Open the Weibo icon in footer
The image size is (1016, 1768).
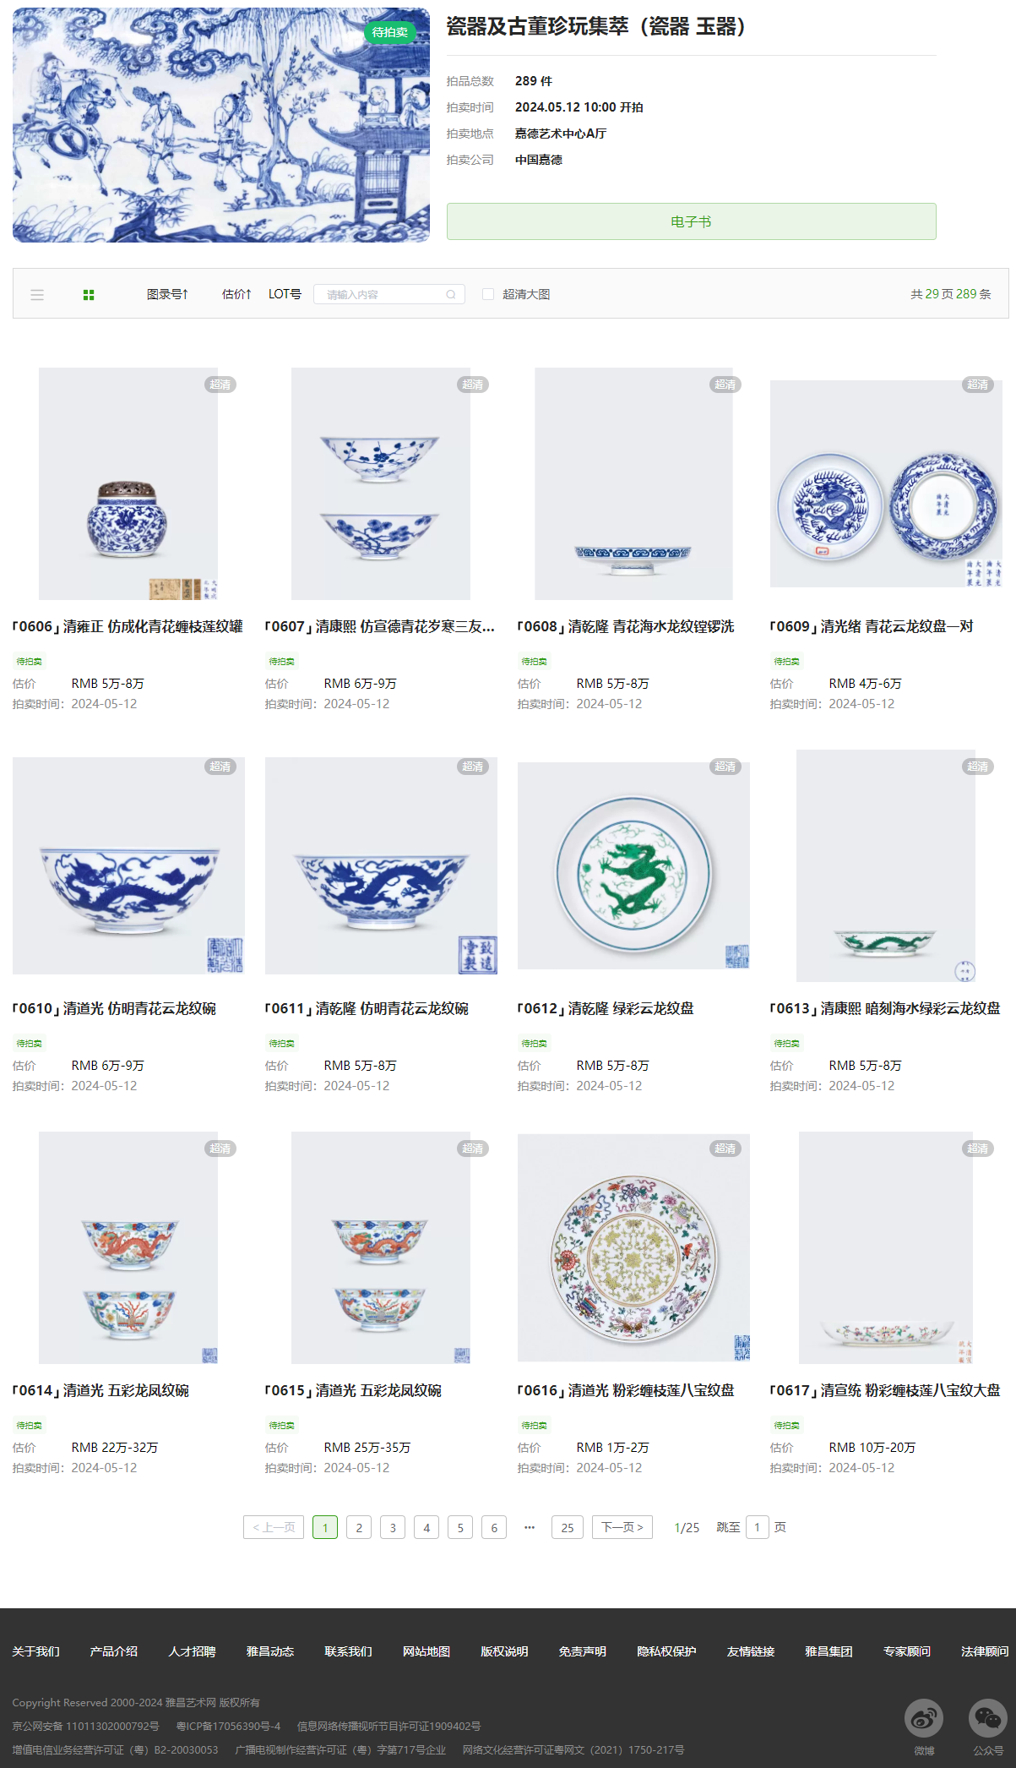point(924,1718)
